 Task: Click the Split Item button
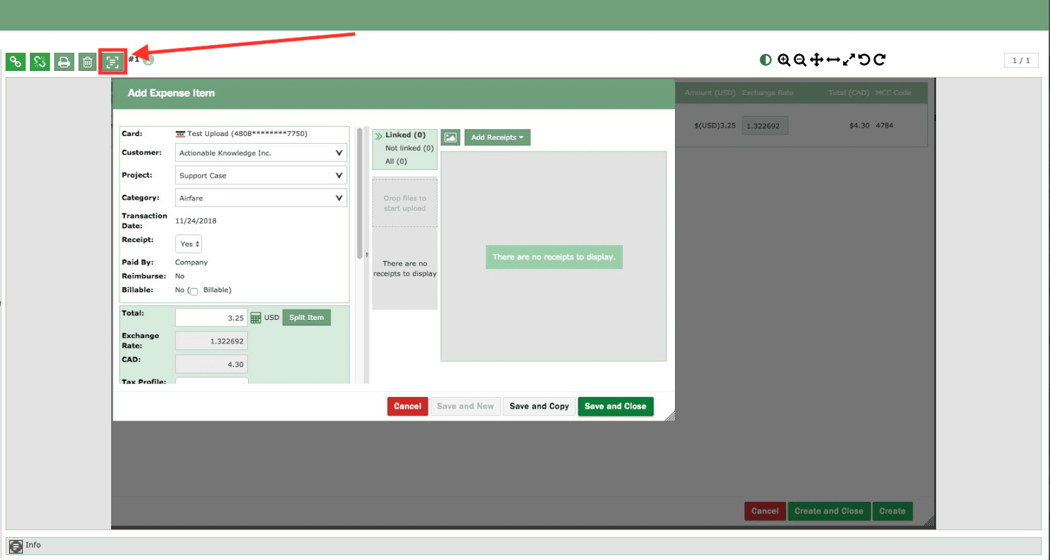tap(306, 317)
